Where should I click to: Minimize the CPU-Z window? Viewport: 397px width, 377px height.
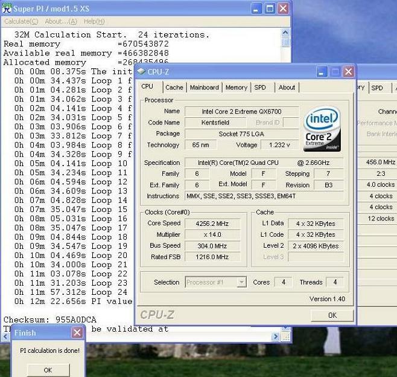pos(322,72)
